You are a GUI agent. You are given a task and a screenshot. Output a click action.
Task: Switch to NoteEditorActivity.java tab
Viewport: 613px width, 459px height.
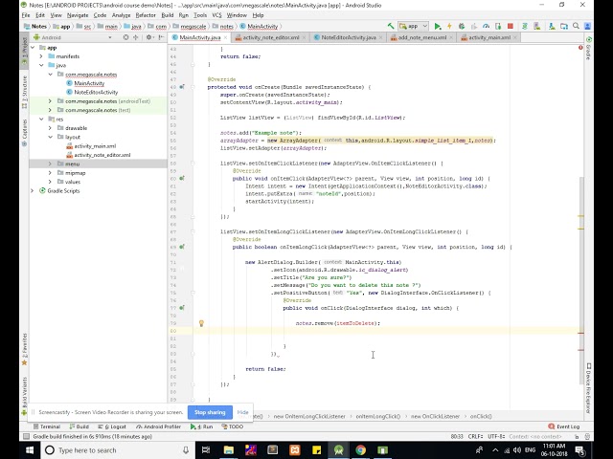pos(349,37)
